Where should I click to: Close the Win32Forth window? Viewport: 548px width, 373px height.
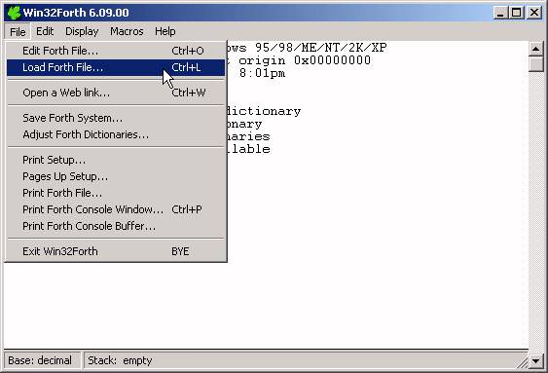click(x=534, y=13)
